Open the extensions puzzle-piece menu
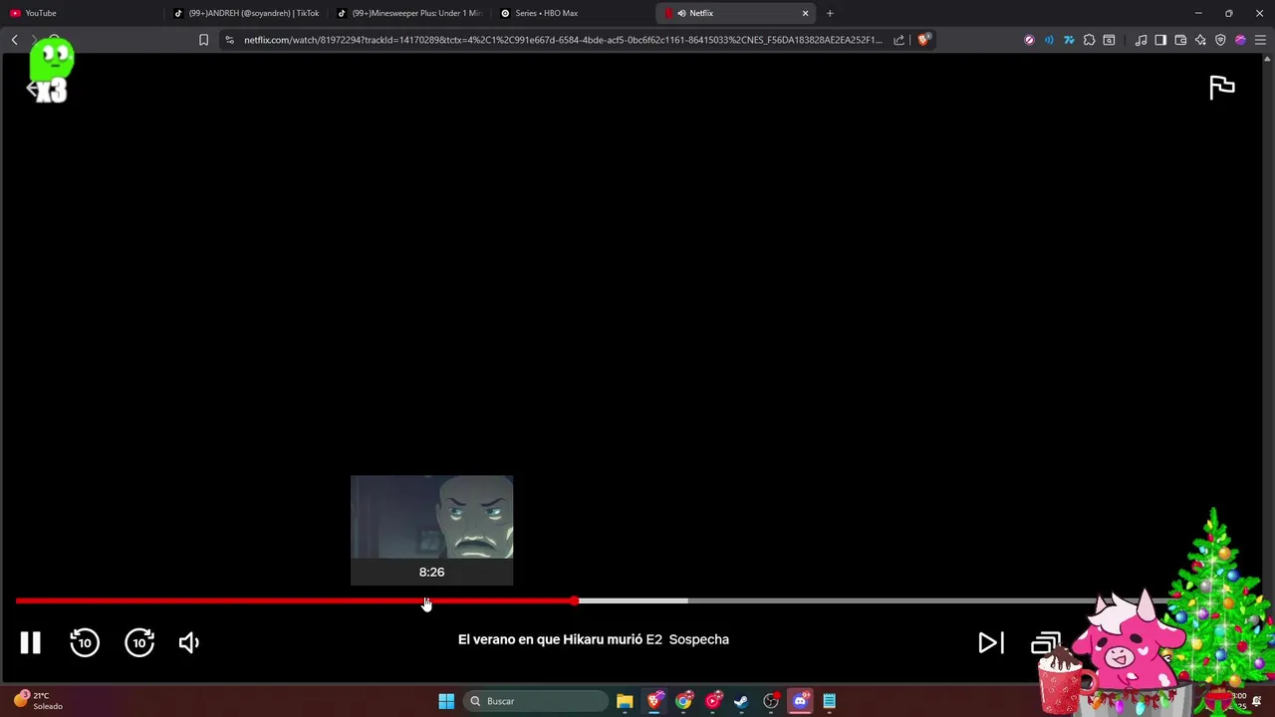The image size is (1275, 717). 1089,40
